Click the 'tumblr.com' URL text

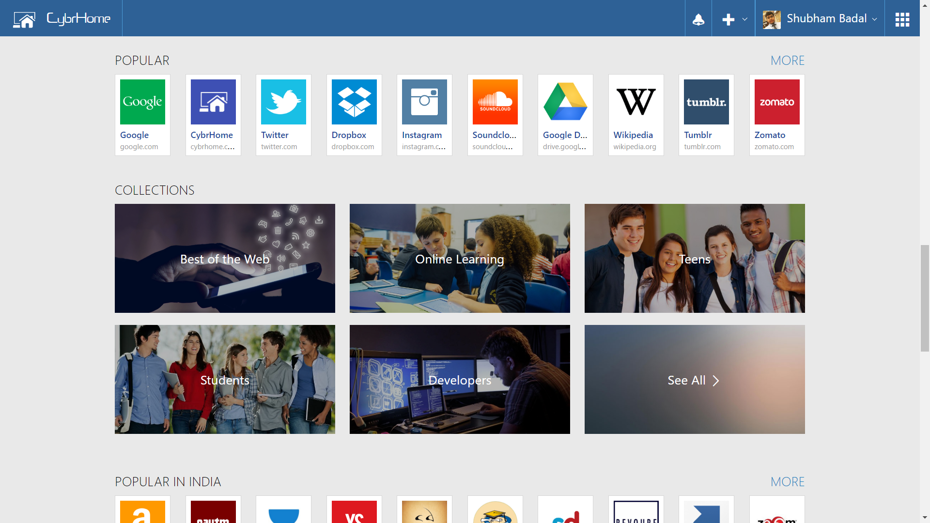702,147
